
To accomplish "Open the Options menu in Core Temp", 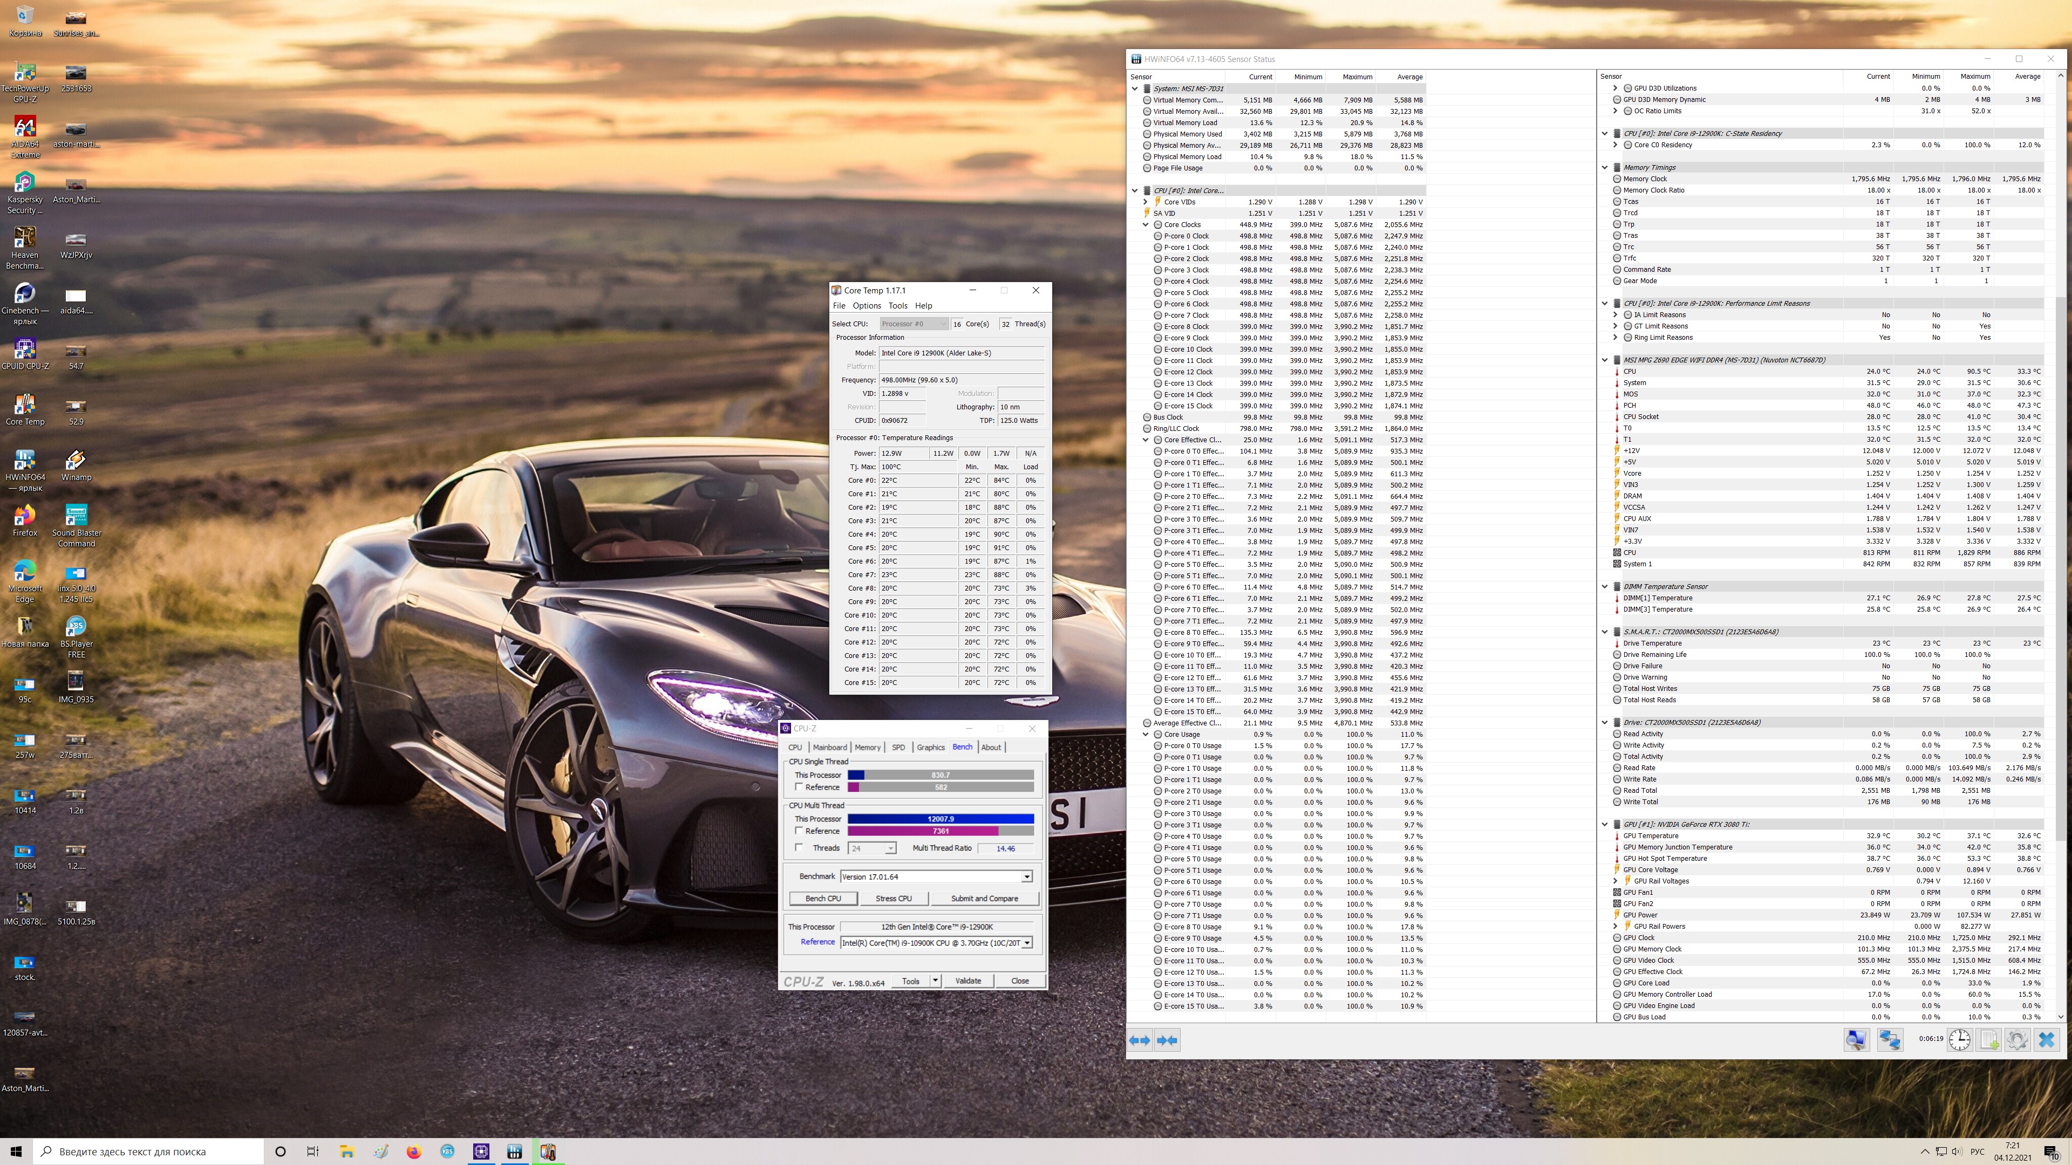I will 866,305.
